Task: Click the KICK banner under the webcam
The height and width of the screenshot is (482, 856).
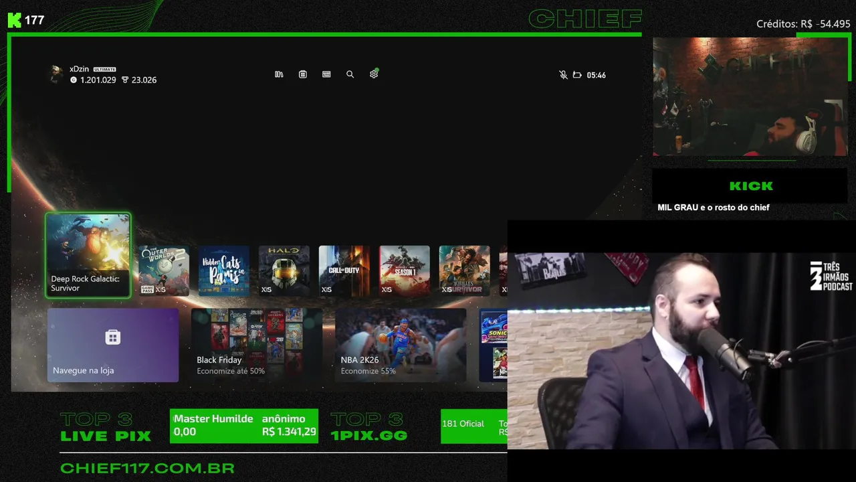Action: [x=751, y=186]
